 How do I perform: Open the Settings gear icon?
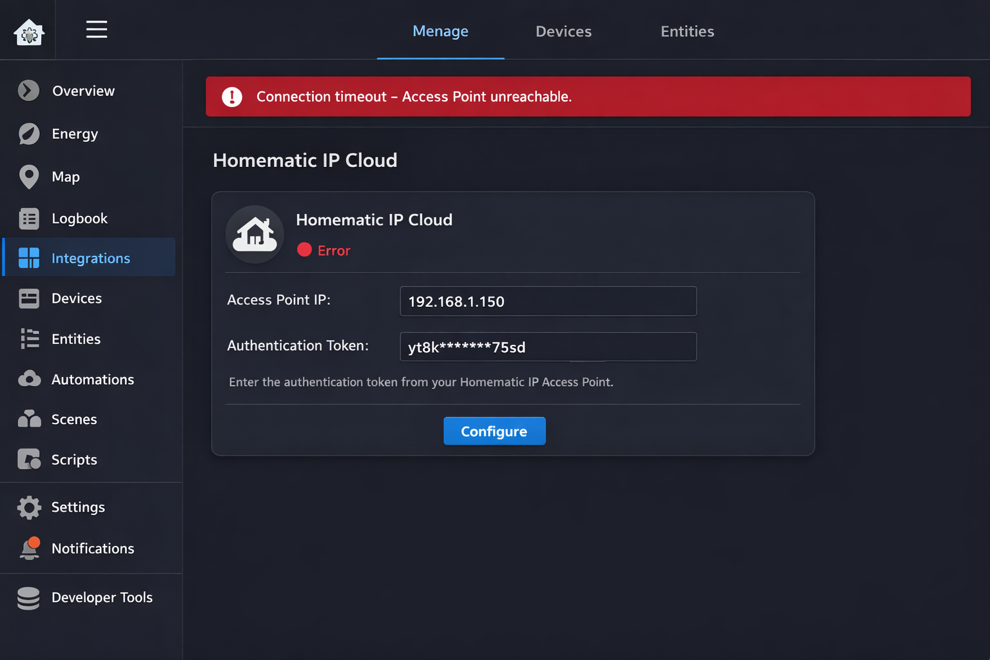click(28, 507)
